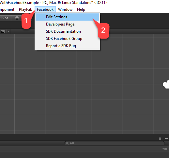Select Report a SDK Bug

point(67,46)
